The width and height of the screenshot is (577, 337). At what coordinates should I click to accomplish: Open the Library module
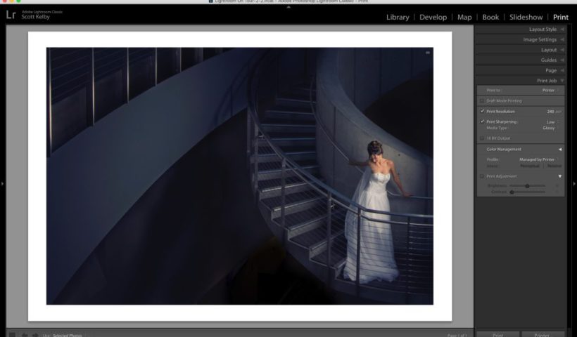[x=398, y=17]
